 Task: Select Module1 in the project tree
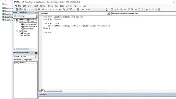(27, 33)
